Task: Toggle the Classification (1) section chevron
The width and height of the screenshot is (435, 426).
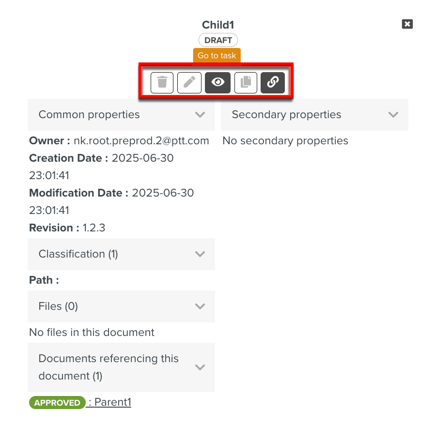Action: click(x=200, y=254)
